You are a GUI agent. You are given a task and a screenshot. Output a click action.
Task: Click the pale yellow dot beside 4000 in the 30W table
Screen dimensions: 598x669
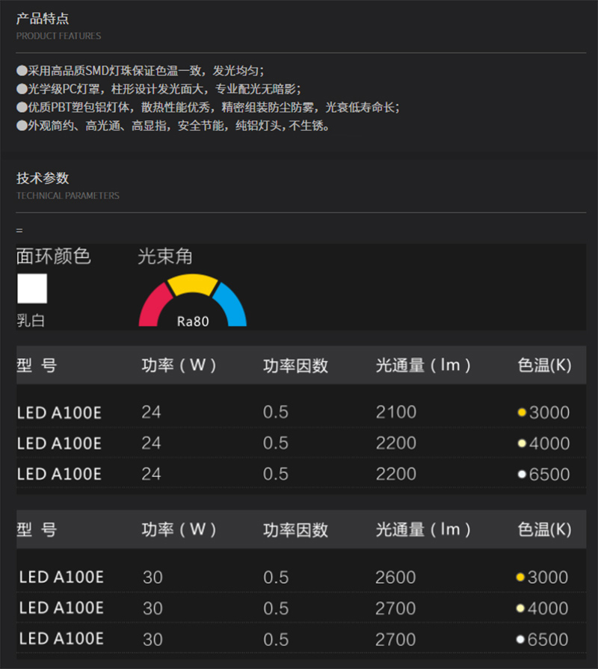(520, 608)
